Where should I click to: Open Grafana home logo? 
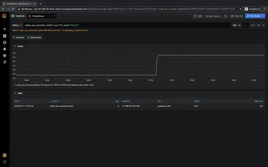click(x=4, y=16)
